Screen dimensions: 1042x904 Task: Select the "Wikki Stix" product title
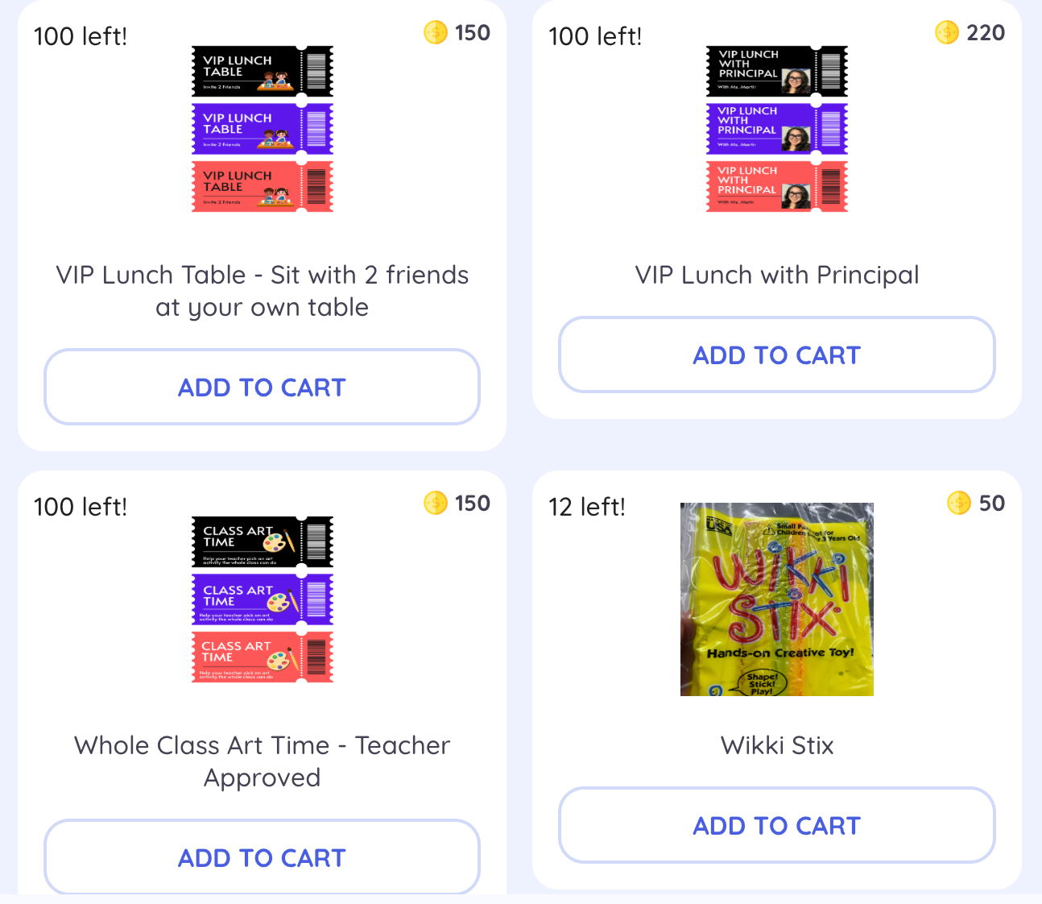click(x=776, y=745)
